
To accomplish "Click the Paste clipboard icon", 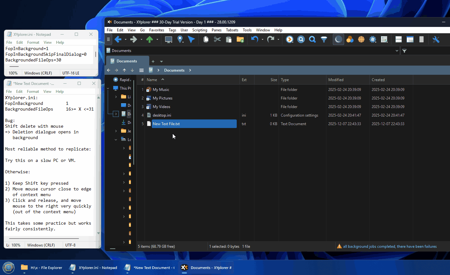I will (228, 39).
